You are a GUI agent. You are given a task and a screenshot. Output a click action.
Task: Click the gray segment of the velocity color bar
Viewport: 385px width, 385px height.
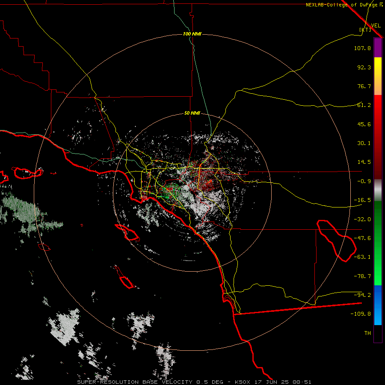tap(378, 190)
